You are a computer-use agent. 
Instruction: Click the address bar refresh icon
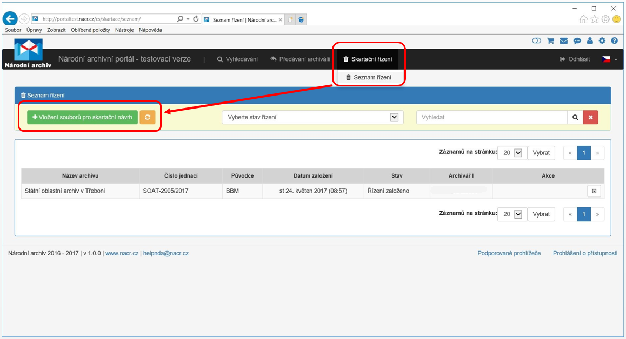[196, 19]
